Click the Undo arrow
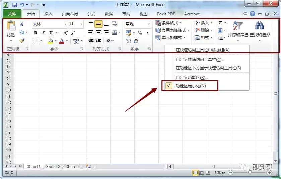 22,5
